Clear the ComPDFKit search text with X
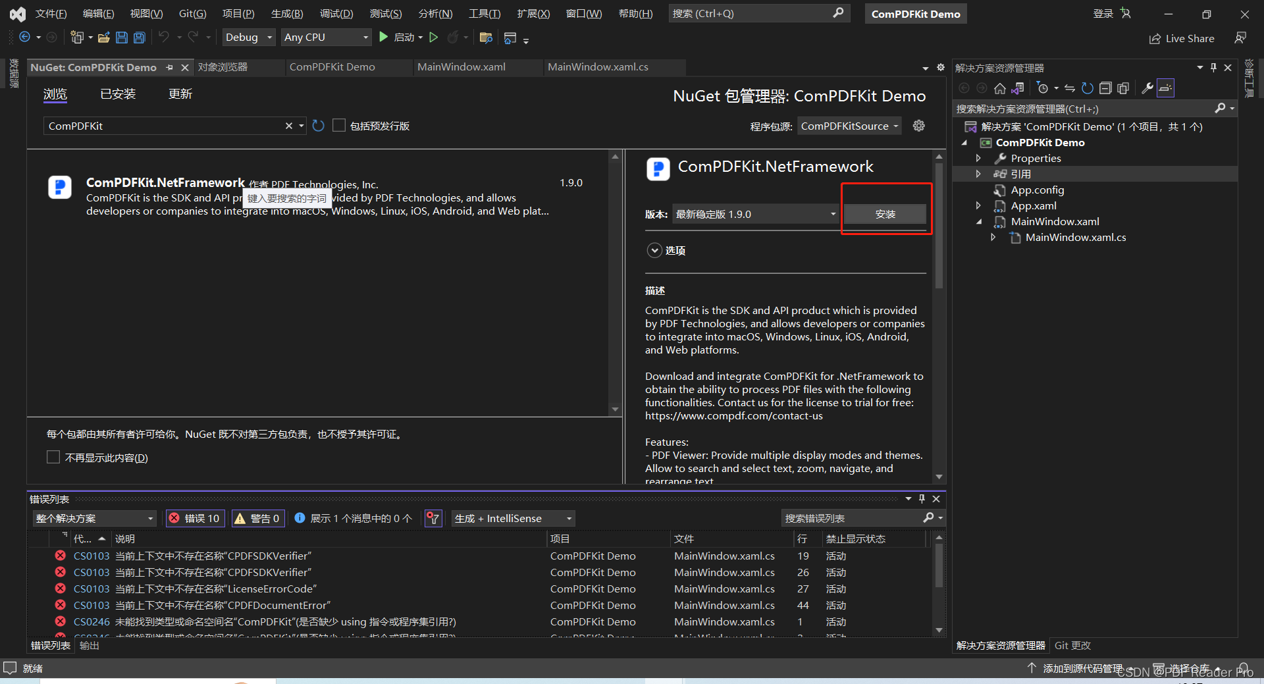 pos(288,126)
